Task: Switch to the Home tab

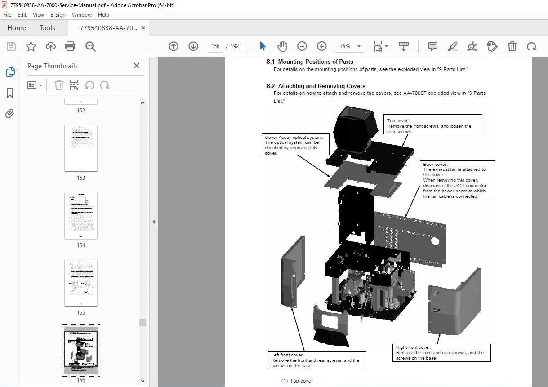Action: (17, 27)
